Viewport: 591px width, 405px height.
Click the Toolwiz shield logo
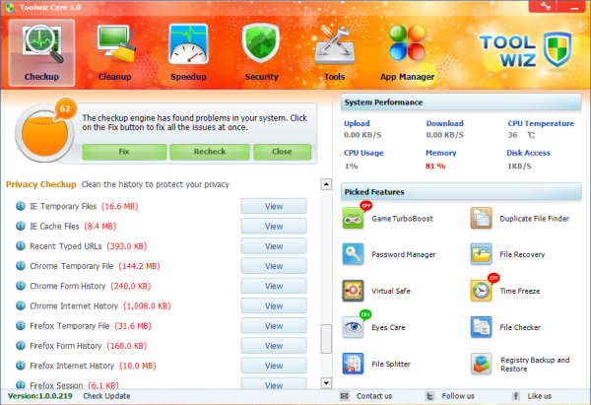pos(558,49)
